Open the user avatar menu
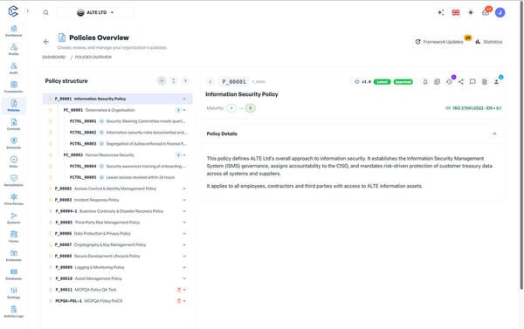Image resolution: width=524 pixels, height=329 pixels. [500, 13]
